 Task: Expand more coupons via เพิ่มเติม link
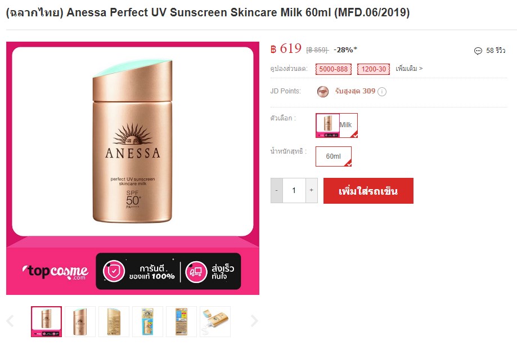coord(409,69)
